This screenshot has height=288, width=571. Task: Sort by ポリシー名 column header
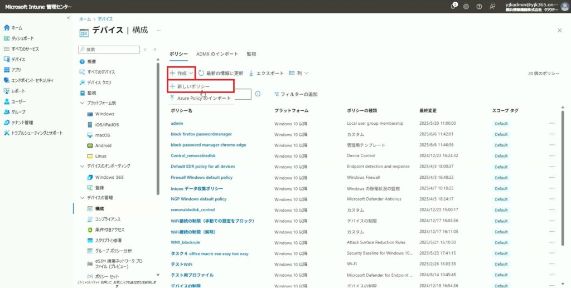(181, 110)
